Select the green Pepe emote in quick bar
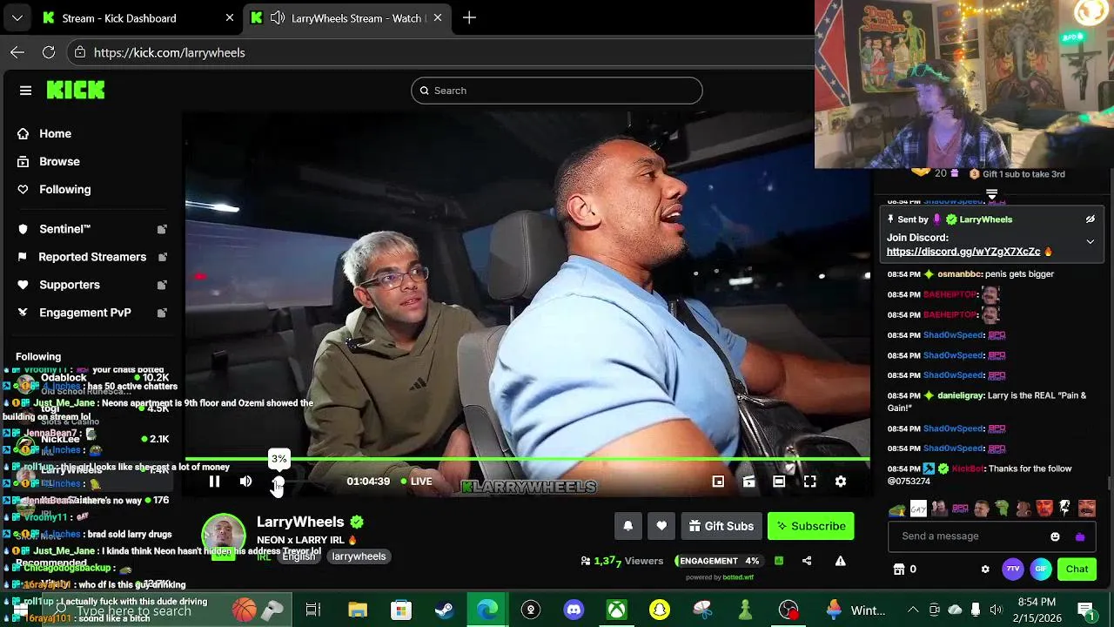This screenshot has width=1114, height=627. pyautogui.click(x=1003, y=509)
